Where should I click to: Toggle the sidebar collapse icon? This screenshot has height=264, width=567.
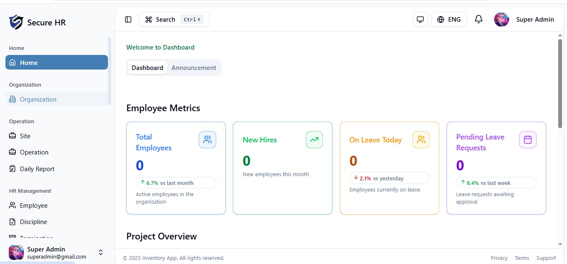pos(128,20)
